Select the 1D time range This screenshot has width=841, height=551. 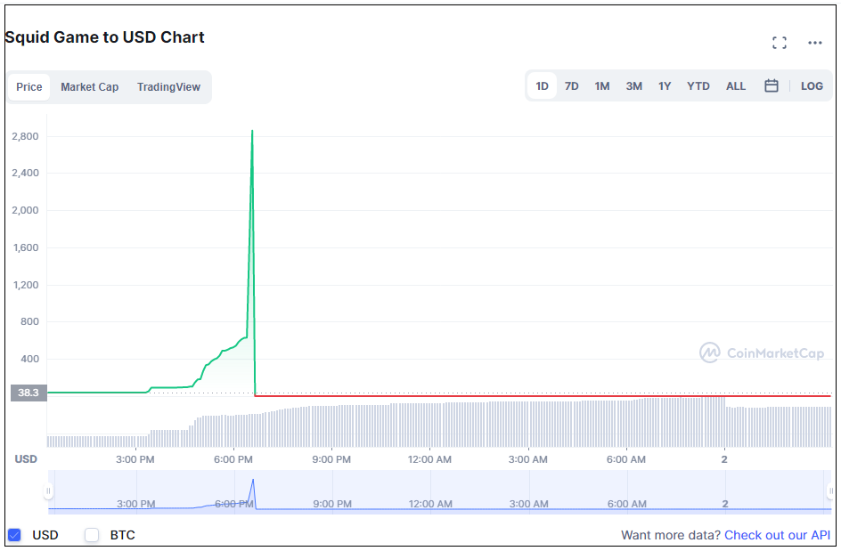coord(542,86)
